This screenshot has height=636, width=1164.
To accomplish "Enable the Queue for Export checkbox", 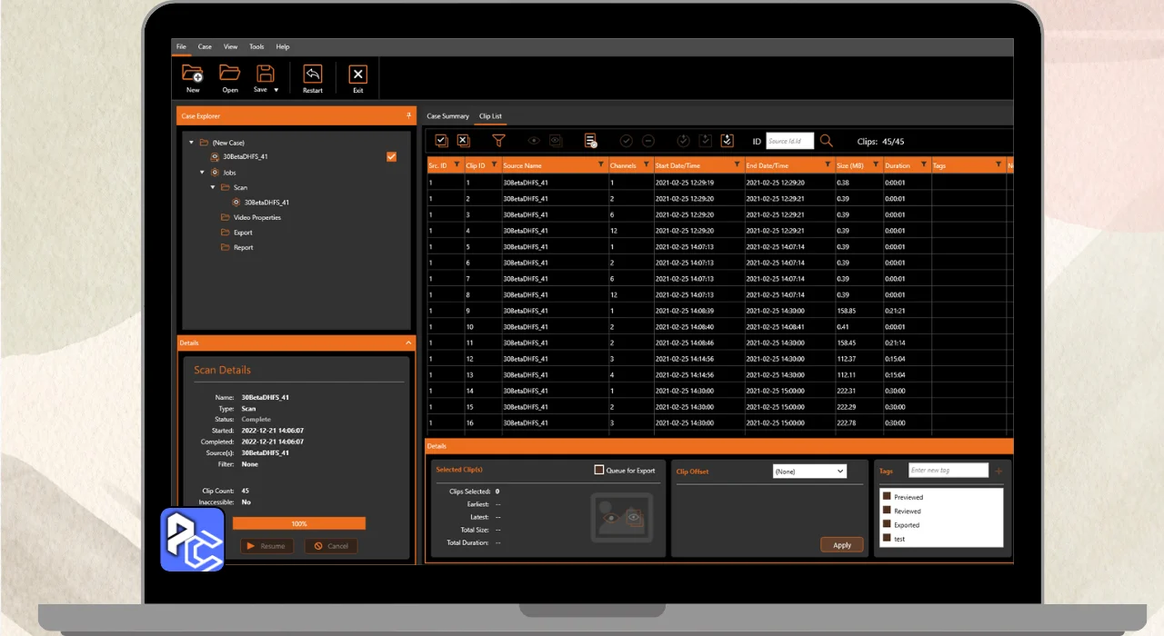I will click(599, 470).
